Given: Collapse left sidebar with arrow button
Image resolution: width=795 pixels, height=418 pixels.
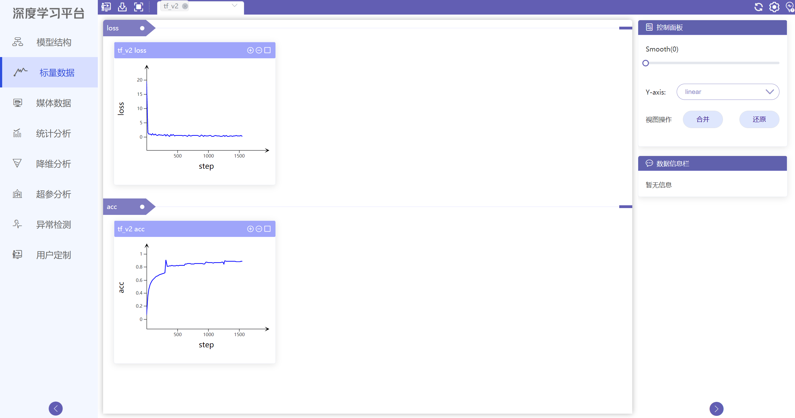Looking at the screenshot, I should tap(56, 409).
